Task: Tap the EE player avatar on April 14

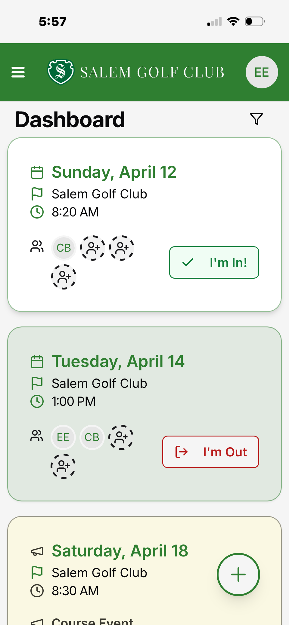Action: 63,437
